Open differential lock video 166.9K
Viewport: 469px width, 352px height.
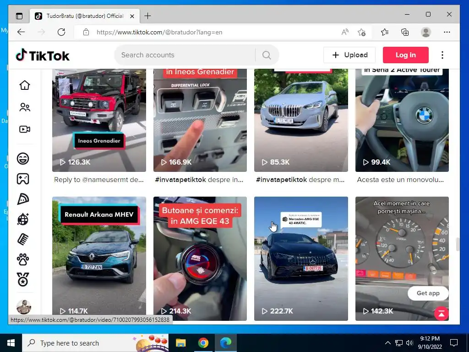(x=200, y=121)
